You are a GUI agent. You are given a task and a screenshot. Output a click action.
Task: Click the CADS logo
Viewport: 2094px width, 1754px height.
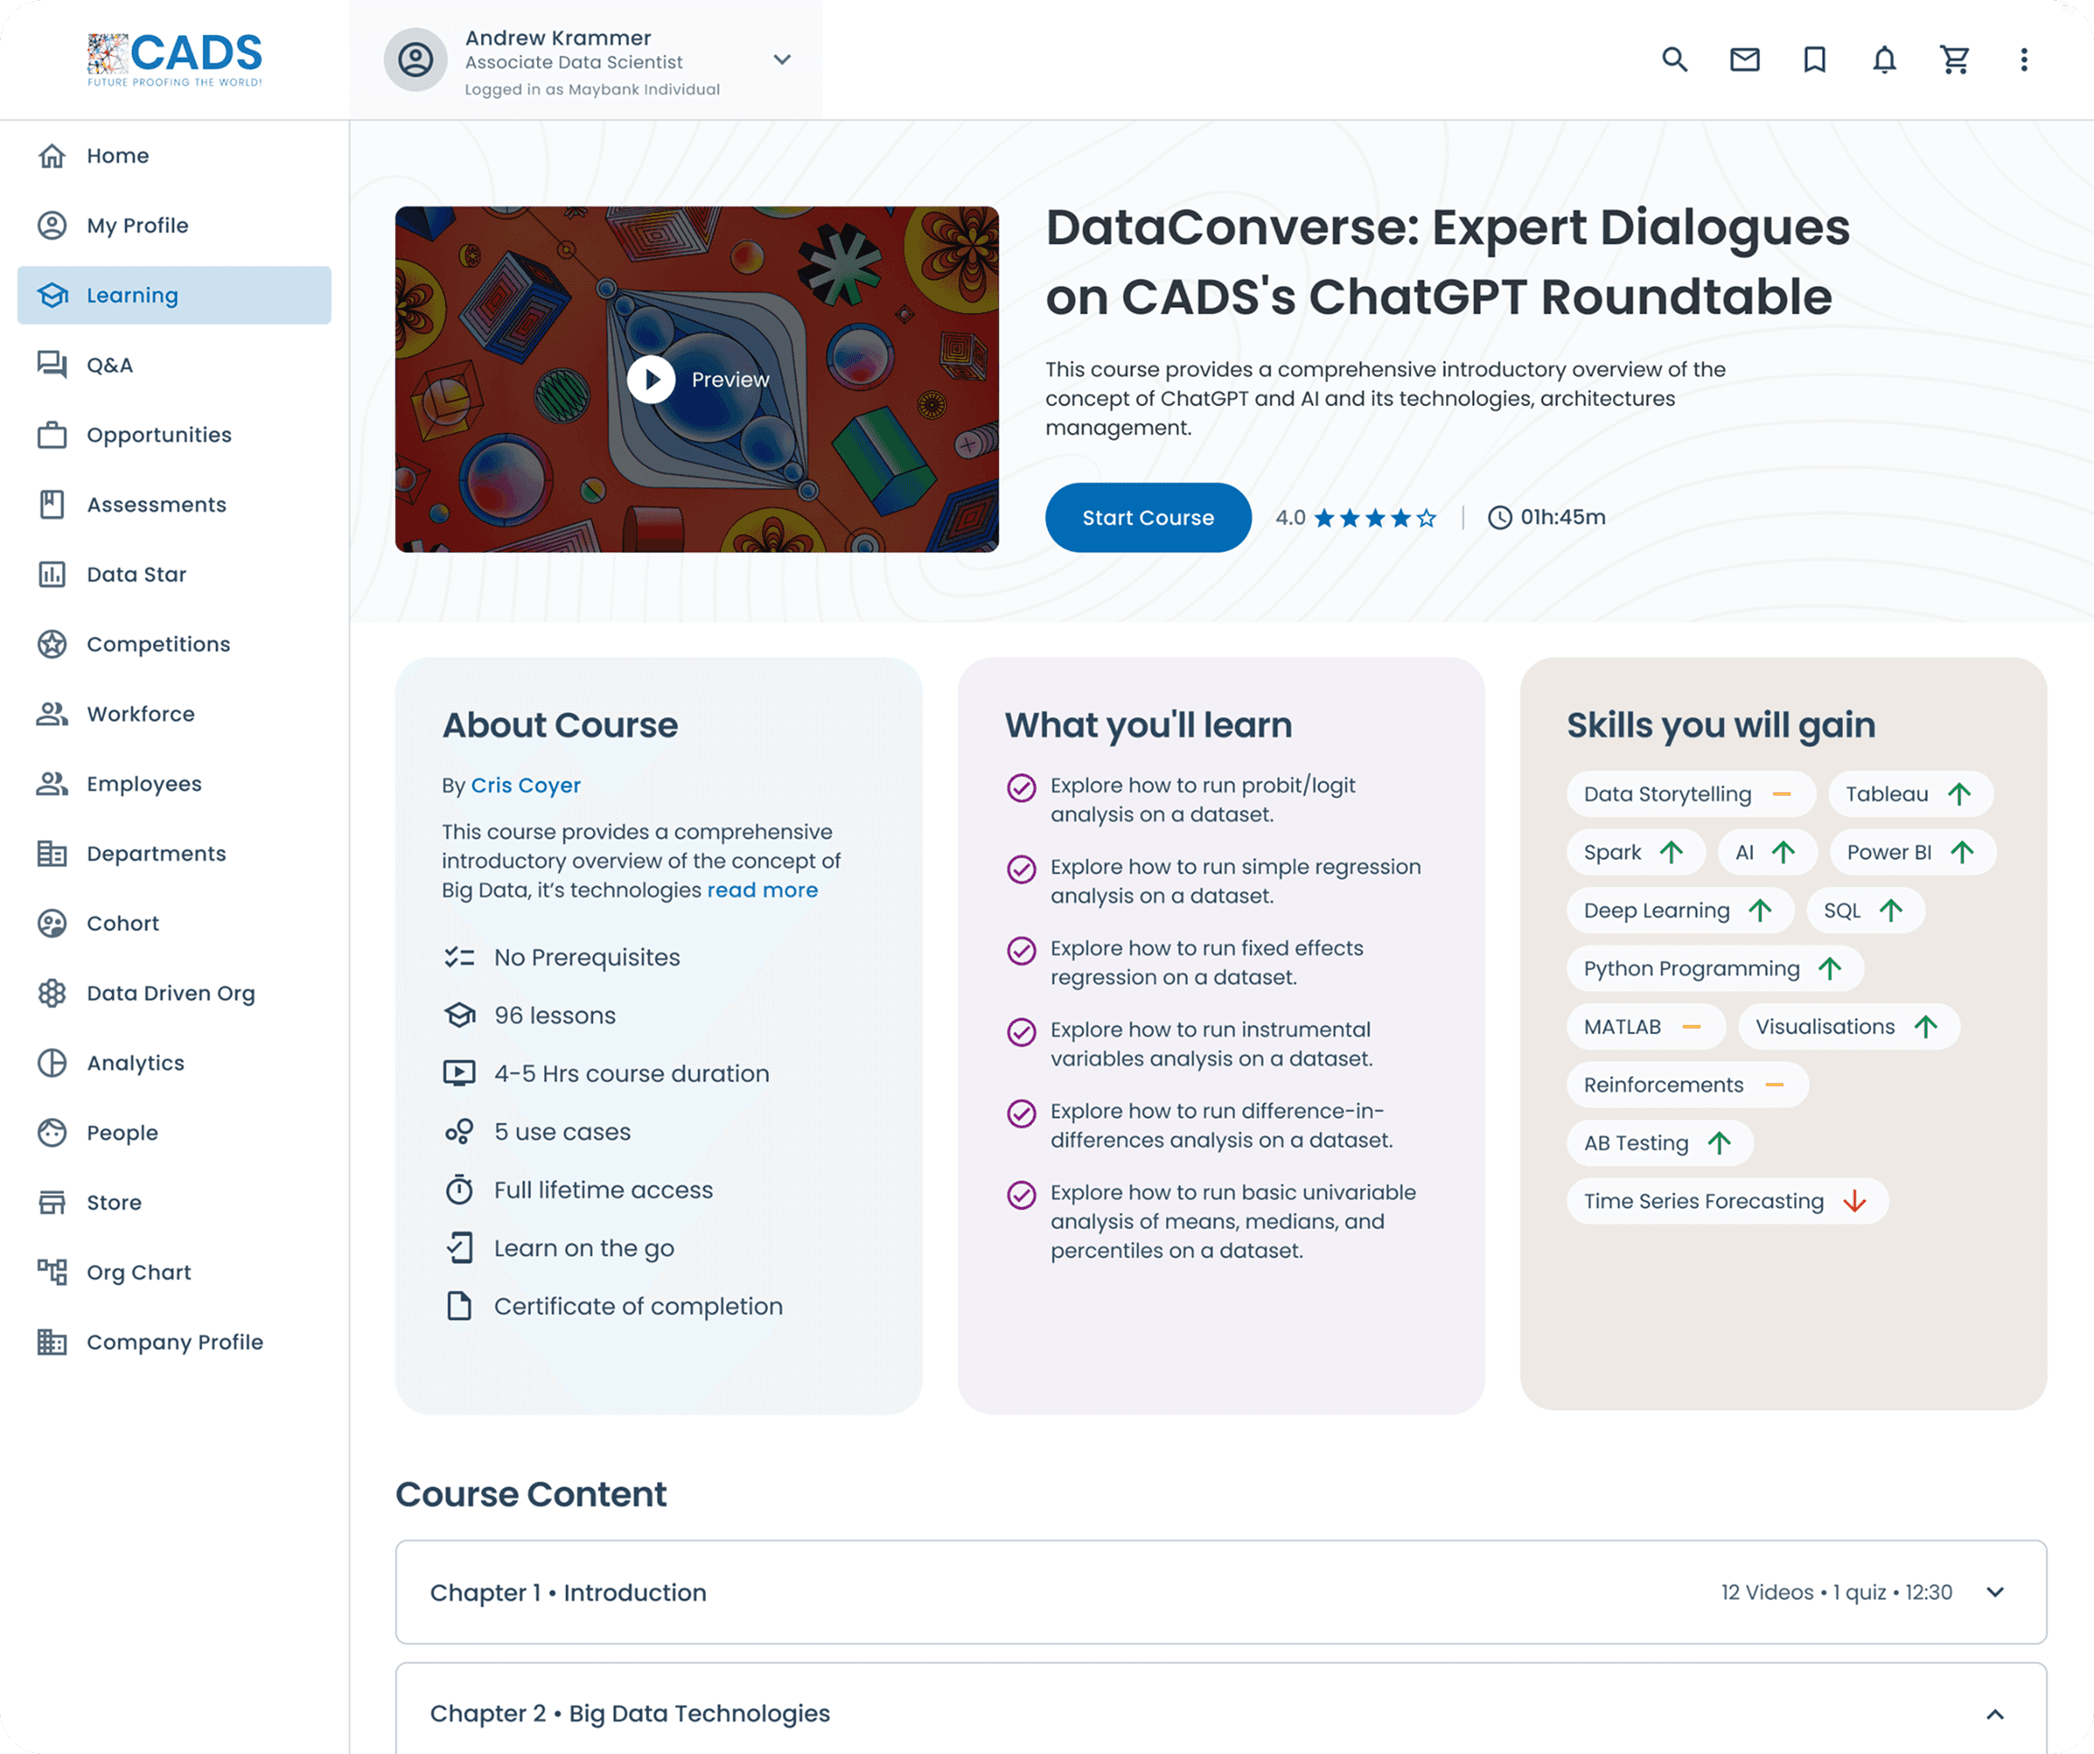point(174,60)
